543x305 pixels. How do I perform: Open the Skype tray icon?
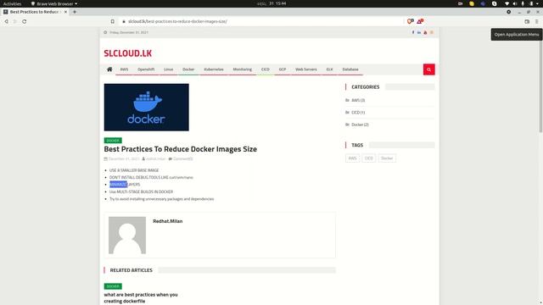click(x=494, y=3)
